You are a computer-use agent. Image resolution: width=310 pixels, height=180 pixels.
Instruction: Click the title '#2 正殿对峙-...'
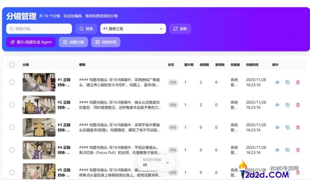(64, 105)
